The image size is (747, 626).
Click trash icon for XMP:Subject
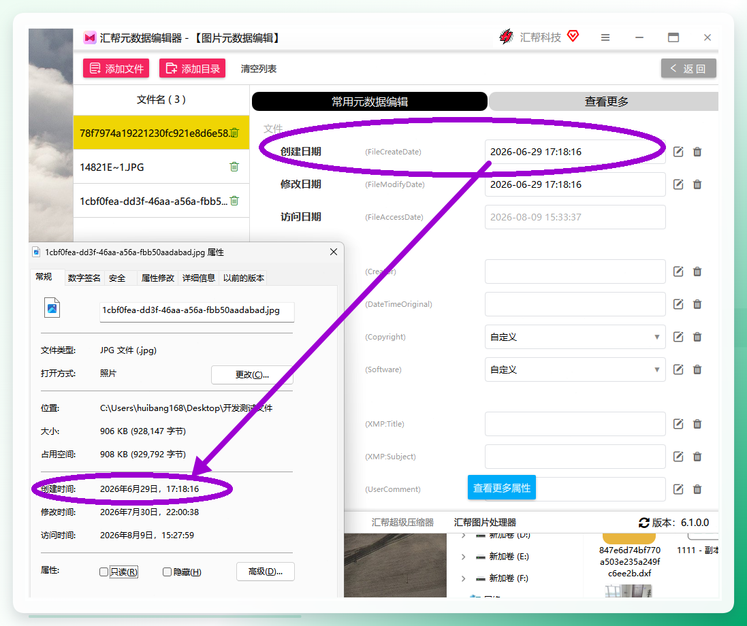pyautogui.click(x=697, y=457)
